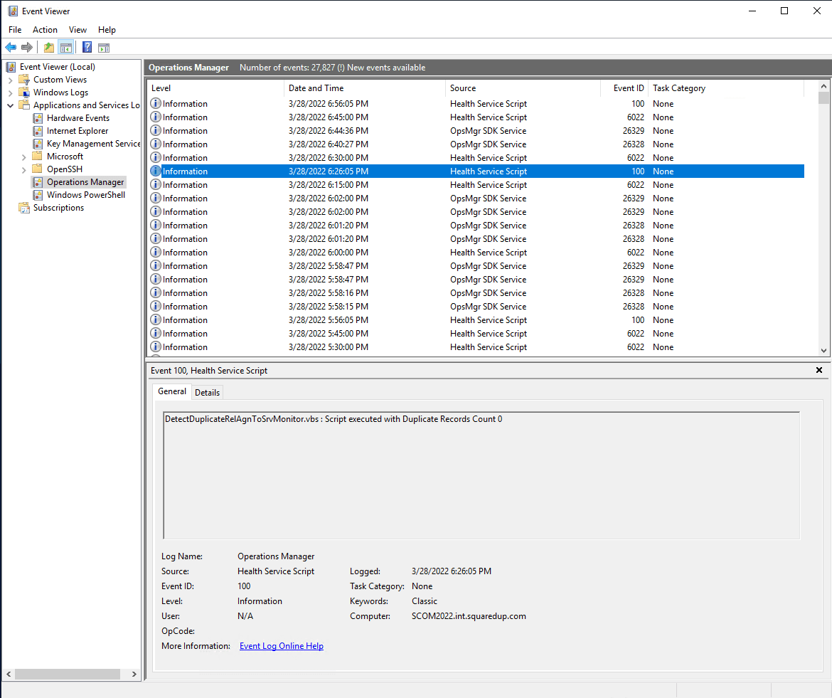Screen dimensions: 832x698
Task: Toggle Show/Hide Action Pane toolbar button
Action: 104,48
